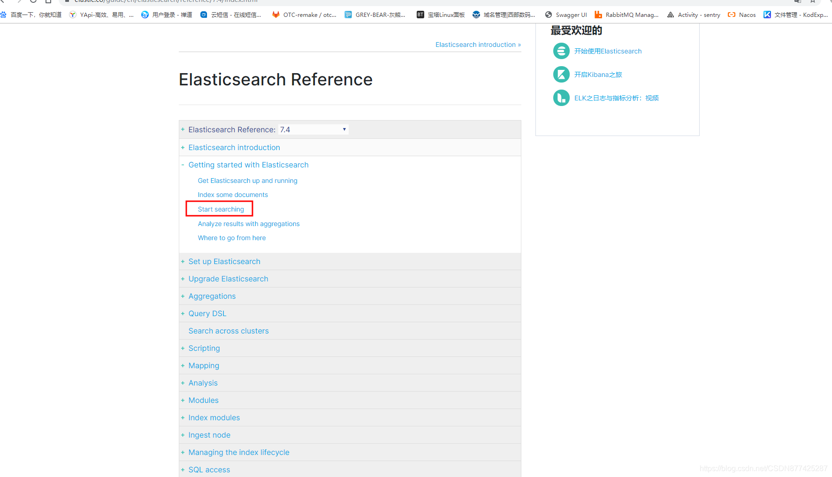Open Search across clusters link
Image resolution: width=832 pixels, height=477 pixels.
[x=229, y=331]
